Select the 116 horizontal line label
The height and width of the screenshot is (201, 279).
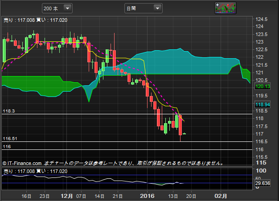(7, 147)
